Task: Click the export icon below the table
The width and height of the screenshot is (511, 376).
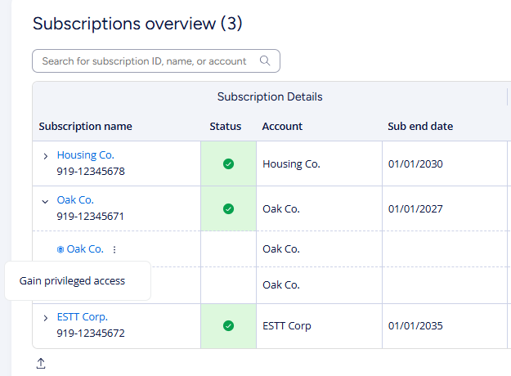Action: coord(41,364)
